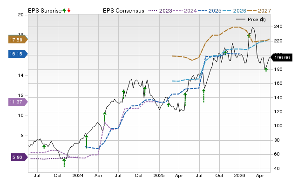
Task: Click the 8 label on the EPS axis
Action: click(x=22, y=136)
